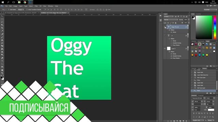Click the rainbow hue slider in Color panel
This screenshot has width=218, height=122.
[215, 27]
